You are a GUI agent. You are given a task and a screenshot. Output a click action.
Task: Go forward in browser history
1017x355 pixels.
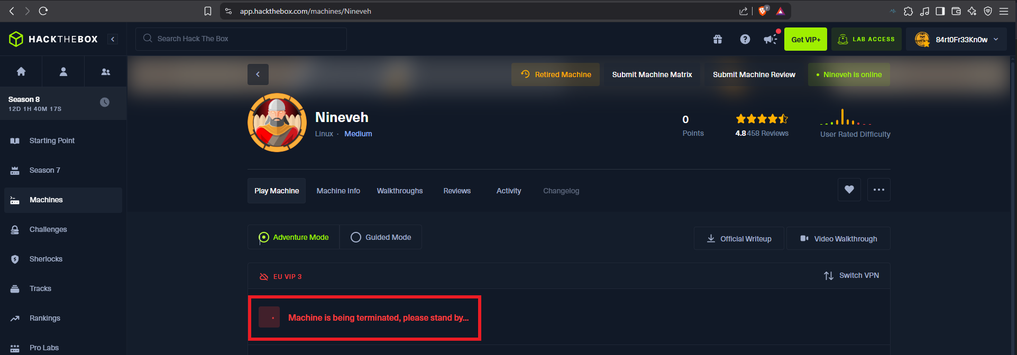click(x=28, y=11)
